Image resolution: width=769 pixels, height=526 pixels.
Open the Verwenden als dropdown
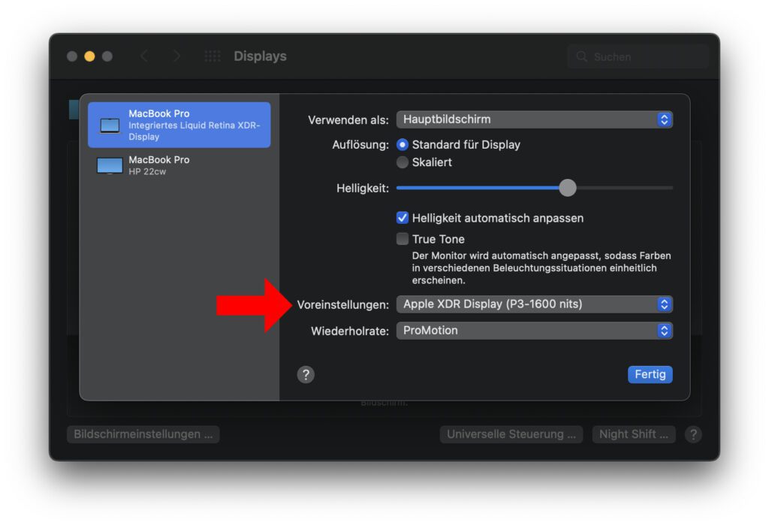(x=534, y=119)
